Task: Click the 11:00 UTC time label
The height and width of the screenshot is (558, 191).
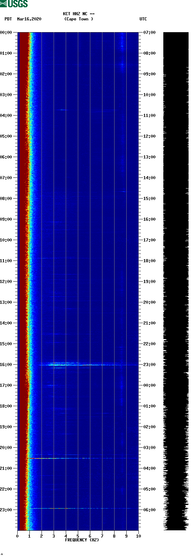Action: (149, 116)
